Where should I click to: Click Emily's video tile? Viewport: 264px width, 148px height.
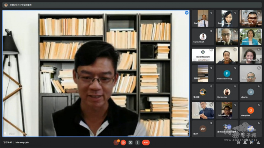tap(250, 37)
